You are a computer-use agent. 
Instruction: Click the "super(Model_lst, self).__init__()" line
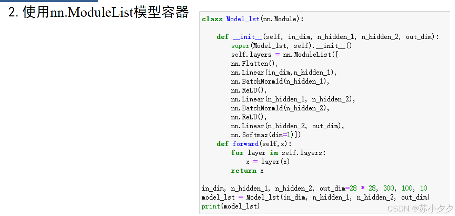(291, 46)
